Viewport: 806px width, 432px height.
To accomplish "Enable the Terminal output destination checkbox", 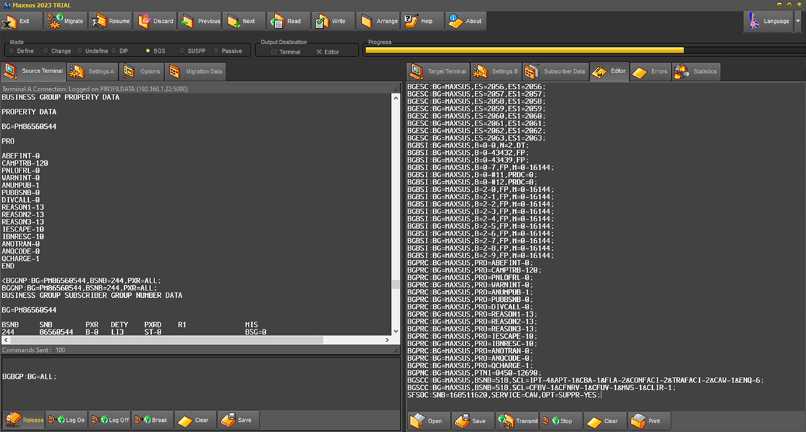I will pyautogui.click(x=274, y=52).
